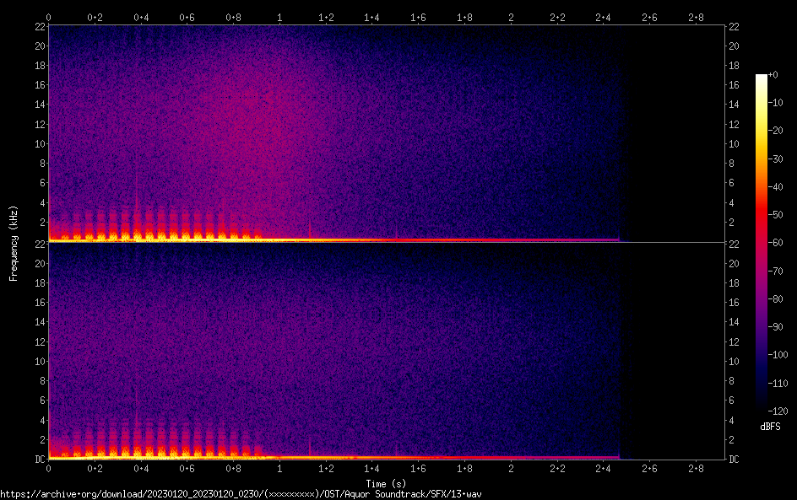The image size is (797, 500).
Task: Select the 2 second tick on bottom time axis
Action: point(511,468)
